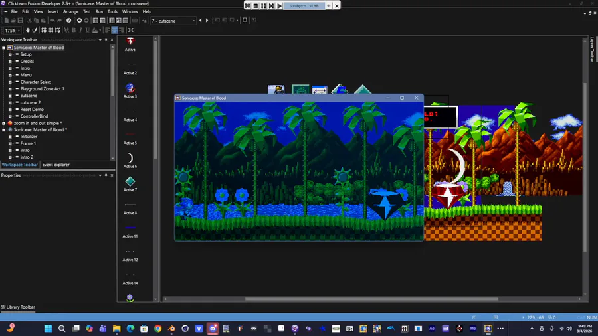
Task: Open the Storyboard editor icon
Action: [x=95, y=21]
